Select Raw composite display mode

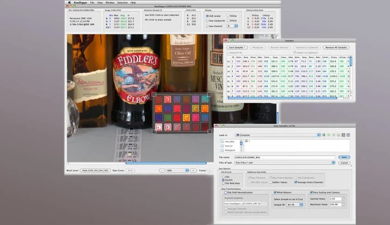click(x=207, y=21)
